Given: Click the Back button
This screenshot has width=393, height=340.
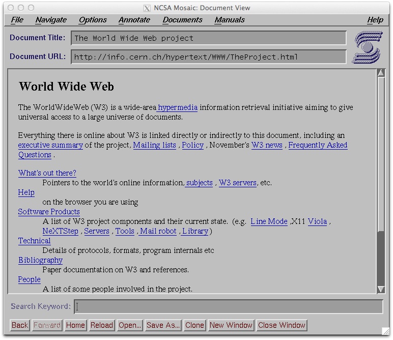Looking at the screenshot, I should (x=20, y=325).
